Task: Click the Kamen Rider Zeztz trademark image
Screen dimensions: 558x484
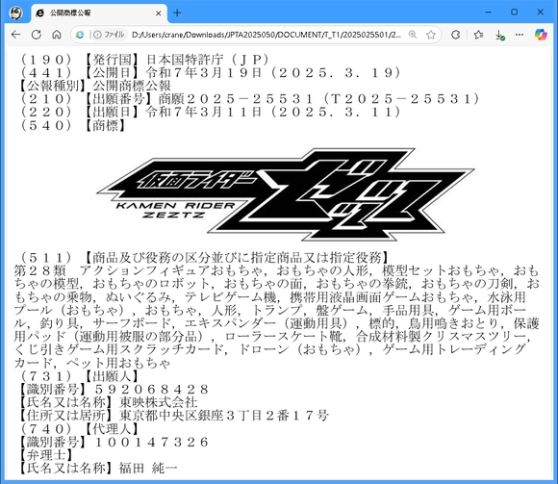Action: (286, 194)
